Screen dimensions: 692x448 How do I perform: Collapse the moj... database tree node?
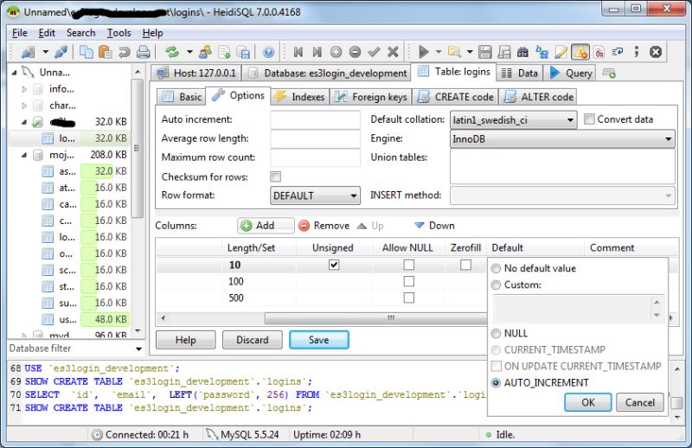click(24, 155)
